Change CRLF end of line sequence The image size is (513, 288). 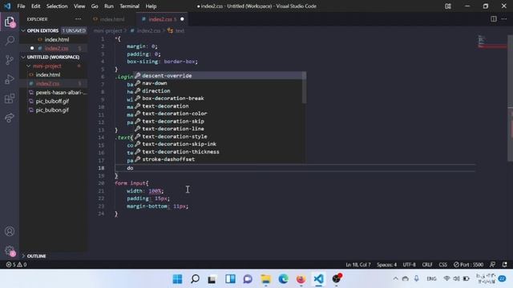(x=427, y=265)
